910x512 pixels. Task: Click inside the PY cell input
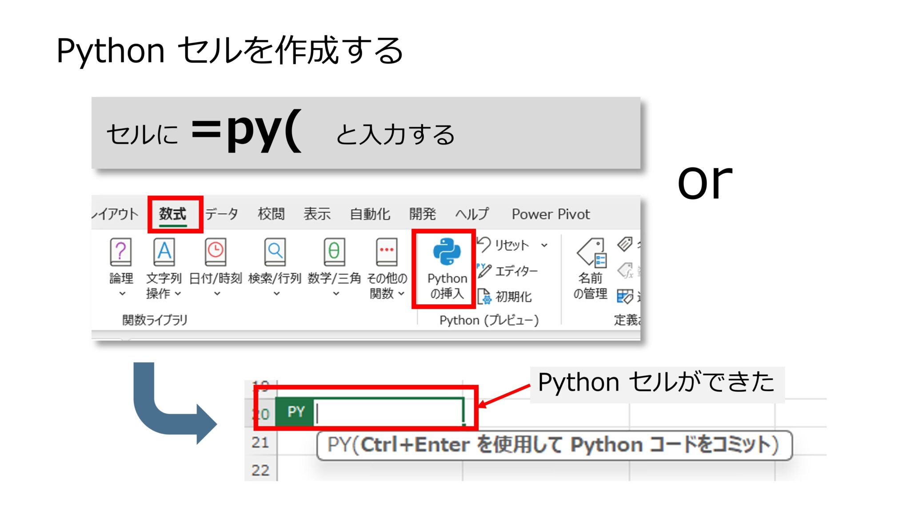pos(388,413)
